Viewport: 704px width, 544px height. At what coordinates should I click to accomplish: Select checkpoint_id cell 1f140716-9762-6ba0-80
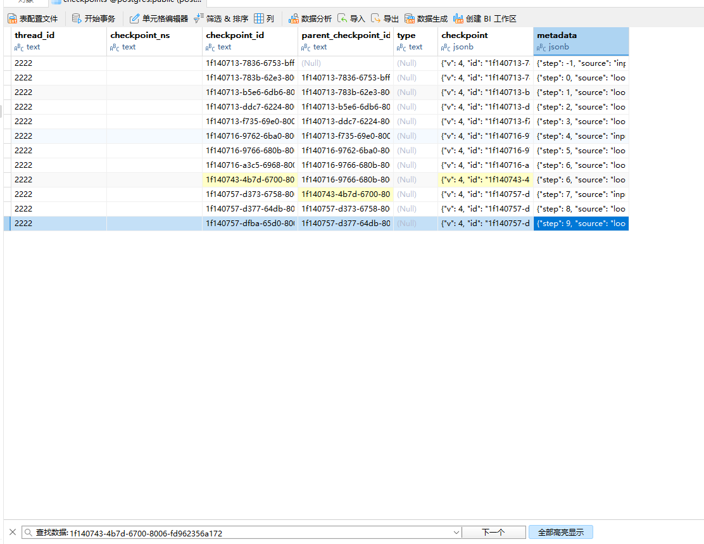[250, 136]
